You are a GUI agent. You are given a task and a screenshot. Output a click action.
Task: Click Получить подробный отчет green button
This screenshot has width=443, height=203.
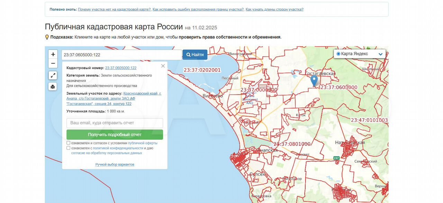click(115, 135)
